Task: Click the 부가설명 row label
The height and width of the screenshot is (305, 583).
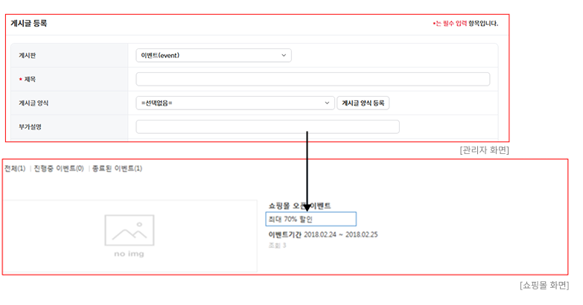Action: click(30, 126)
